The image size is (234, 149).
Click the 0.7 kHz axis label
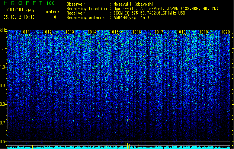[x=3, y=123]
